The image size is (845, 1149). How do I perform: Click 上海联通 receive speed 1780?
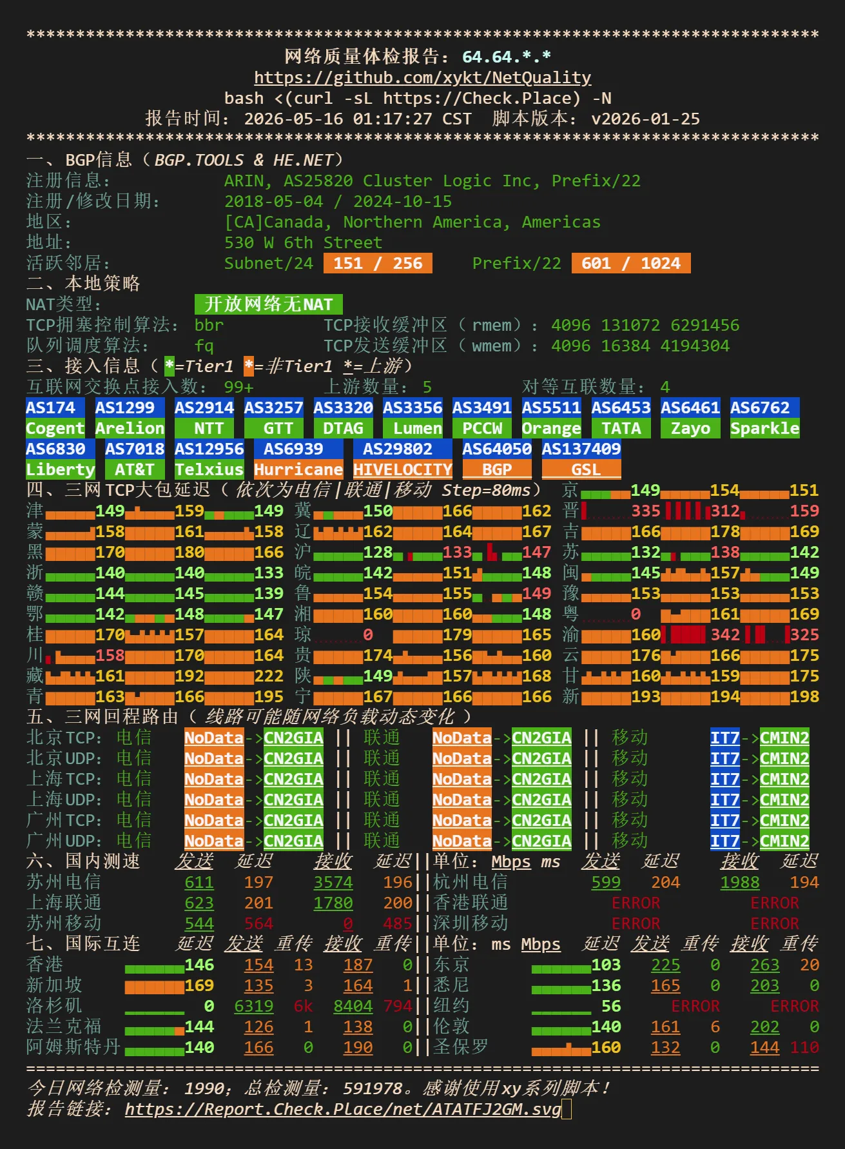(x=333, y=903)
